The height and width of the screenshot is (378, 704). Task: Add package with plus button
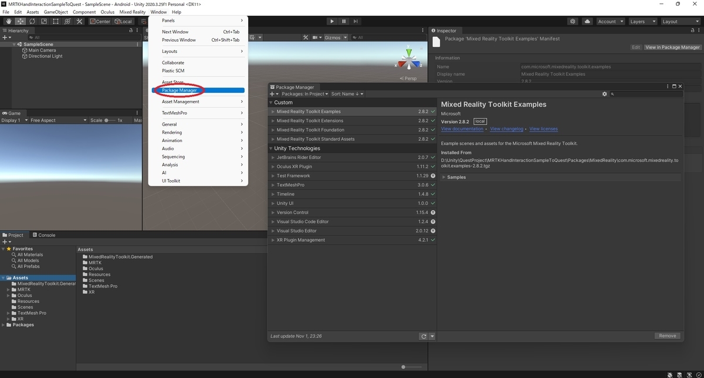click(273, 94)
